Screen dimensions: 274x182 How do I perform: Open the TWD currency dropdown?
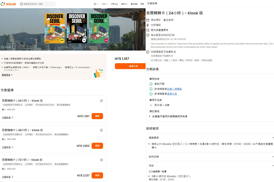pyautogui.click(x=105, y=4)
